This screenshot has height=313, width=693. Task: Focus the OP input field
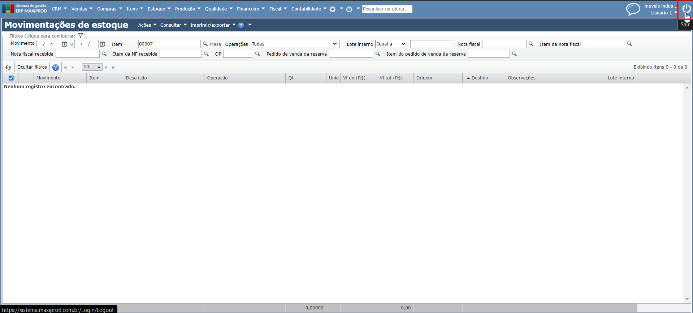tap(238, 54)
